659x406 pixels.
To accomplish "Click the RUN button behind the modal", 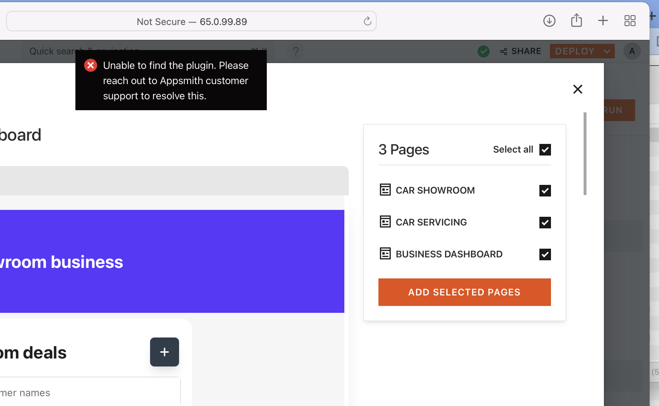I will pyautogui.click(x=619, y=110).
